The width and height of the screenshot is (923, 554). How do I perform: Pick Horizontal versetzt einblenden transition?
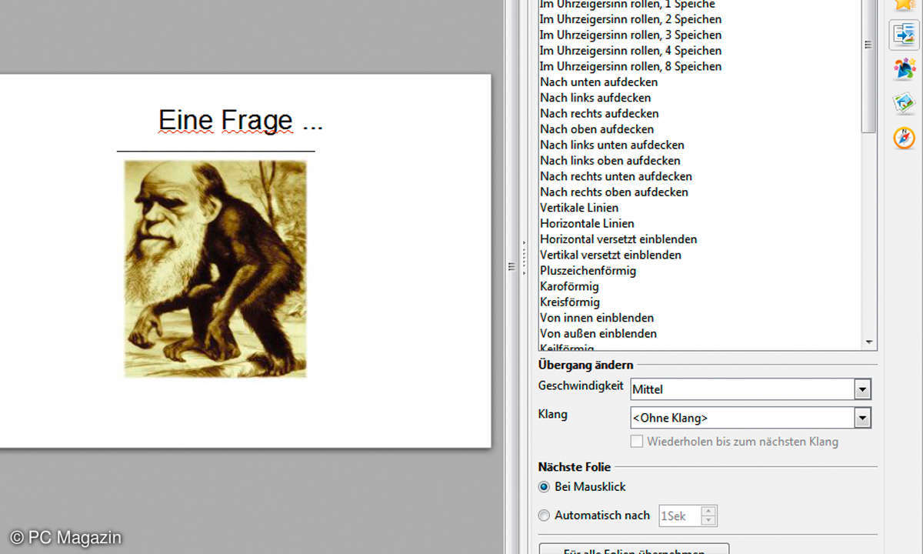pyautogui.click(x=618, y=239)
